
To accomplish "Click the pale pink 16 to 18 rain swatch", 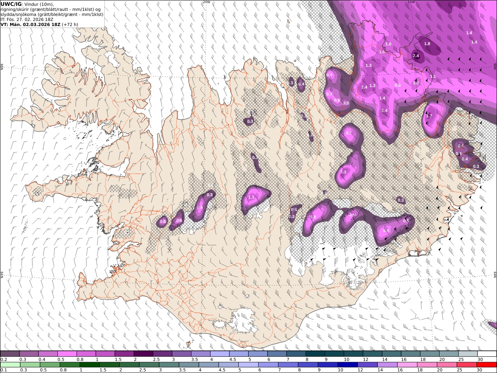I will 407,365.
